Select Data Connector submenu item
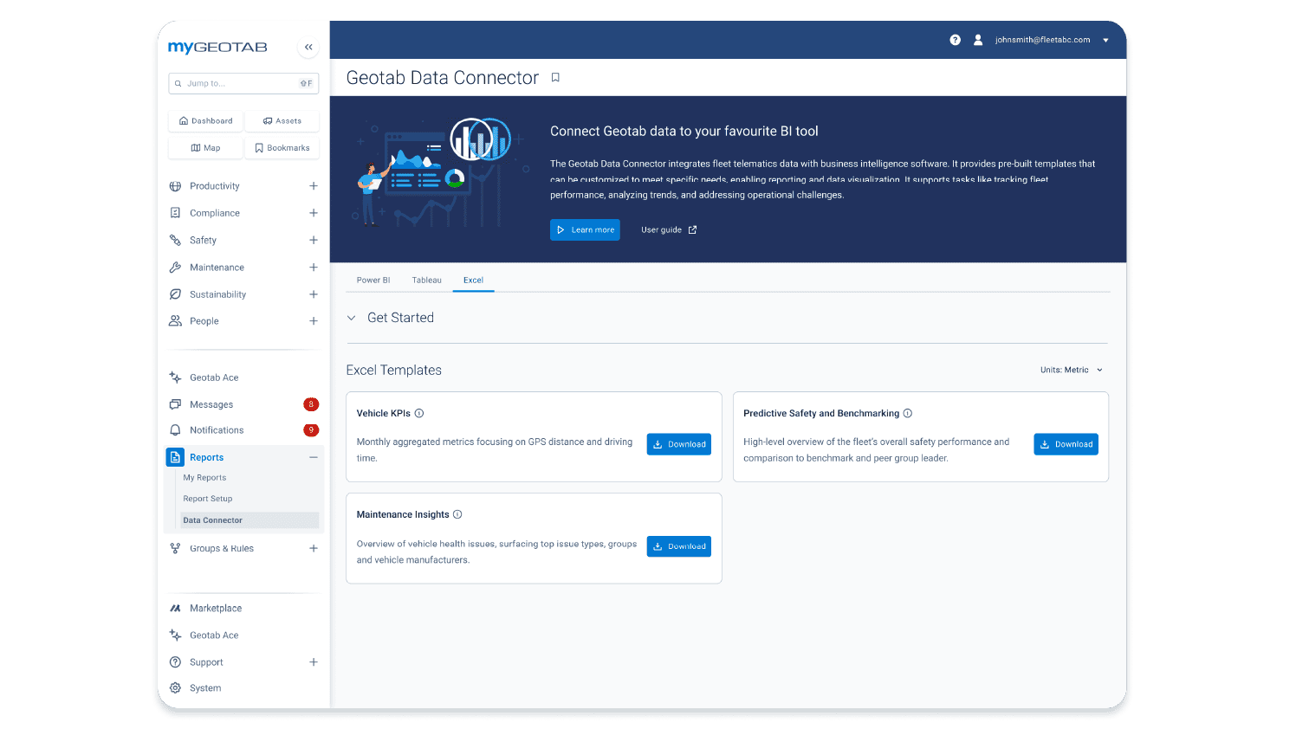The image size is (1296, 729). (249, 520)
